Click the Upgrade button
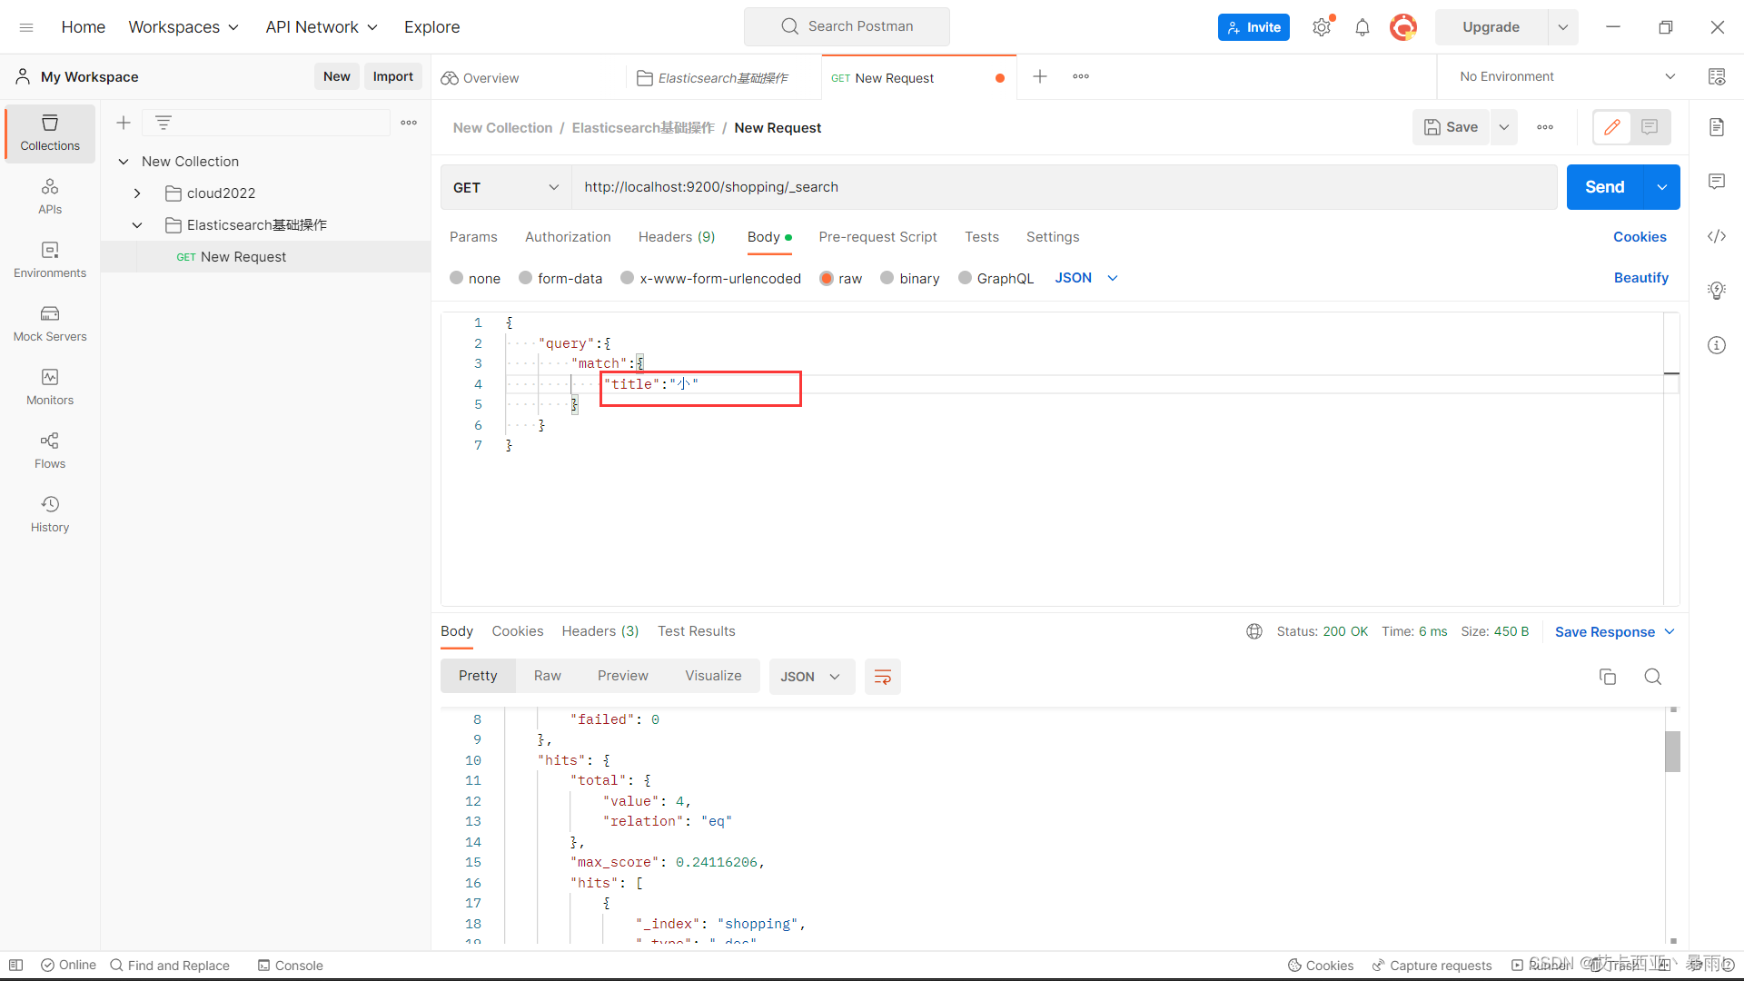Image resolution: width=1744 pixels, height=981 pixels. pyautogui.click(x=1491, y=27)
